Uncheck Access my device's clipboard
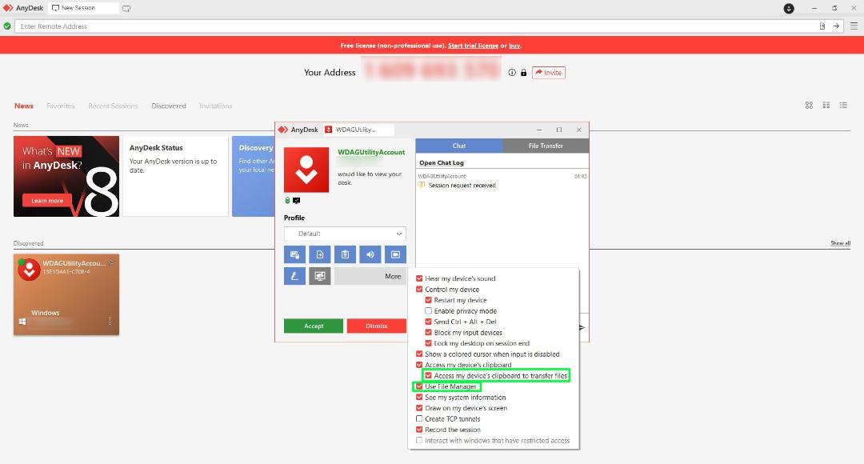 pos(419,365)
